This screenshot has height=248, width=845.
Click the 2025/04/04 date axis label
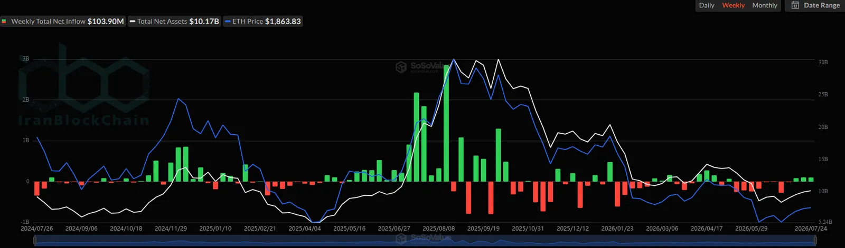[305, 229]
